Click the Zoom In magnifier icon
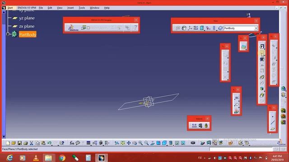 [x=140, y=143]
